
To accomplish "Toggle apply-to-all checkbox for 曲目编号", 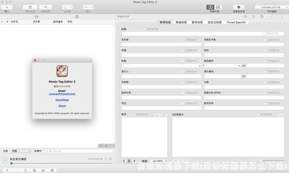I will point(265,61).
